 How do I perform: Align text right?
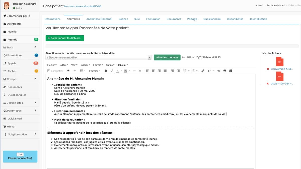(x=159, y=71)
